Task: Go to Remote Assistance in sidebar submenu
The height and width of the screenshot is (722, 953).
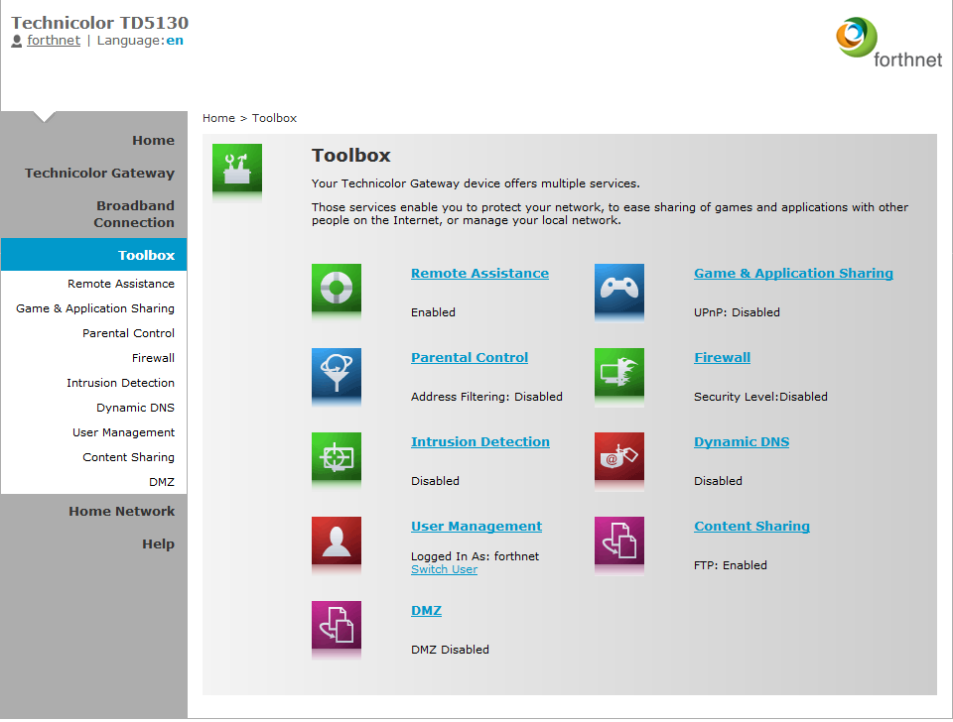Action: (x=121, y=284)
